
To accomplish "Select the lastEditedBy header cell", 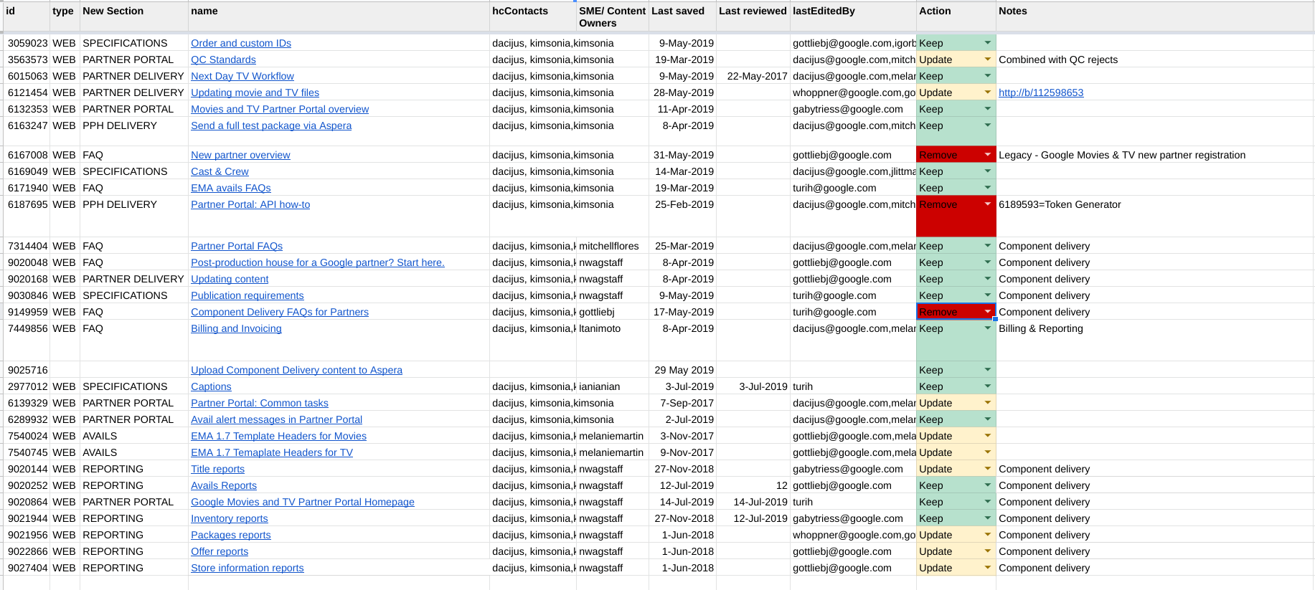I will coord(853,16).
